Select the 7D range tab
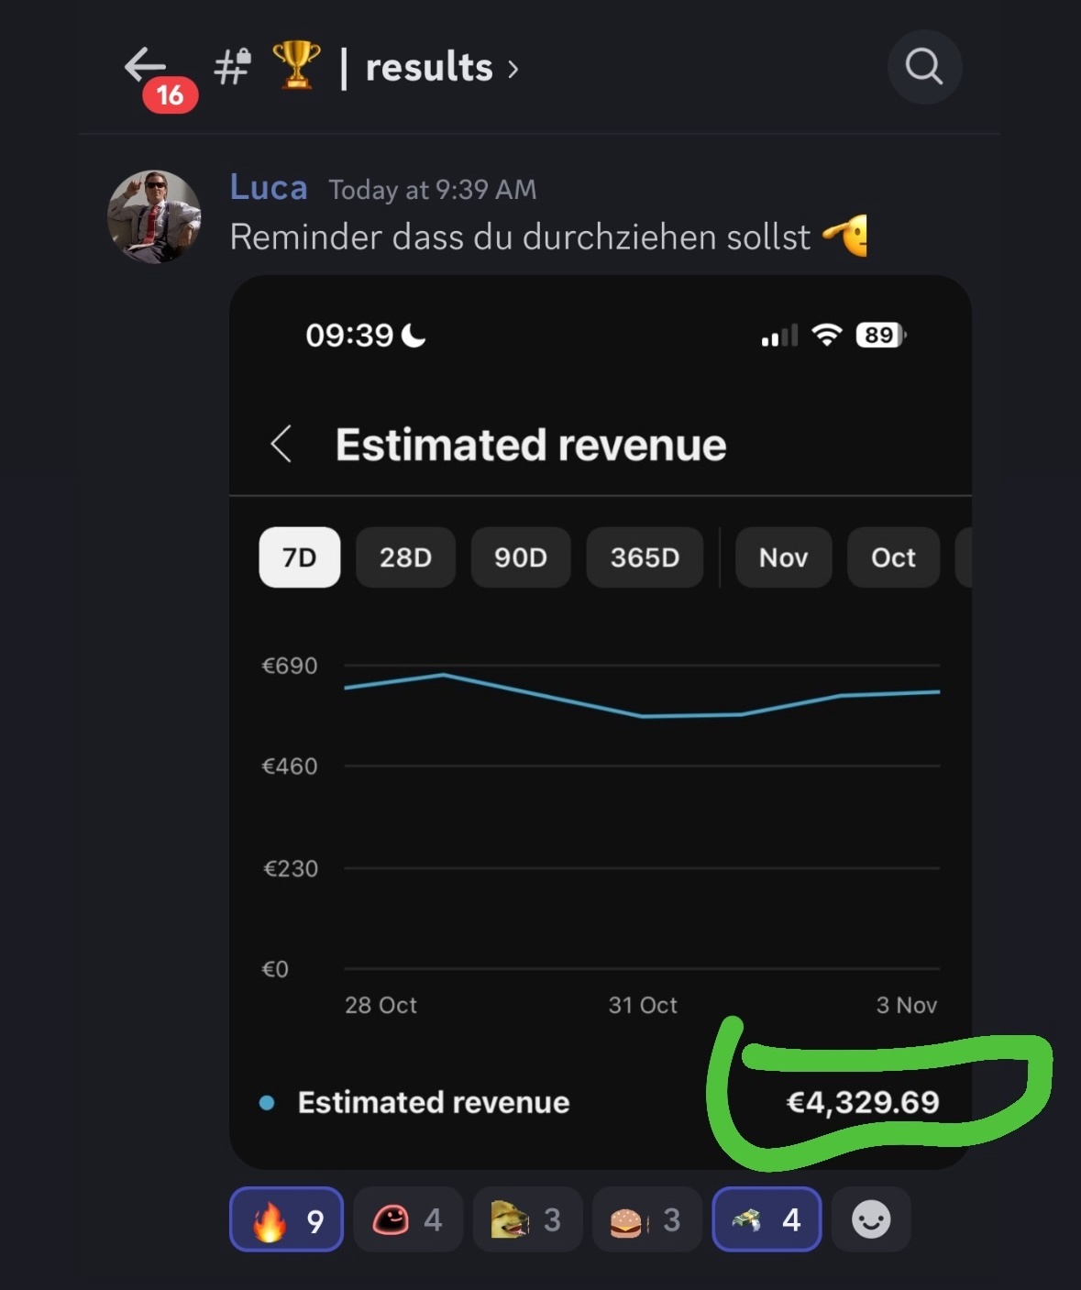 point(300,557)
